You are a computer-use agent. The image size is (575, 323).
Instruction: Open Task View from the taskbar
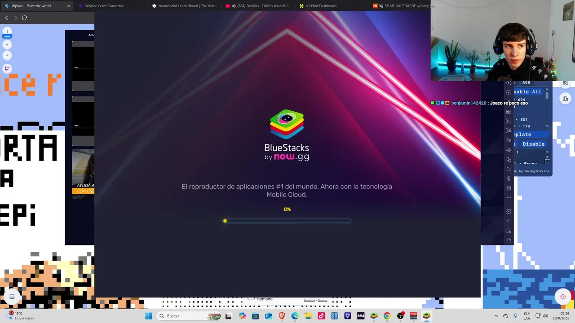click(x=228, y=316)
